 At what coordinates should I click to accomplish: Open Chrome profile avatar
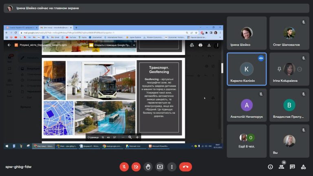[216, 33]
